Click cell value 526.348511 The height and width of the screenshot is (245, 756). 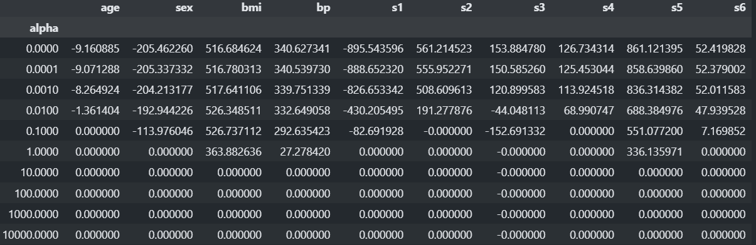pos(233,110)
